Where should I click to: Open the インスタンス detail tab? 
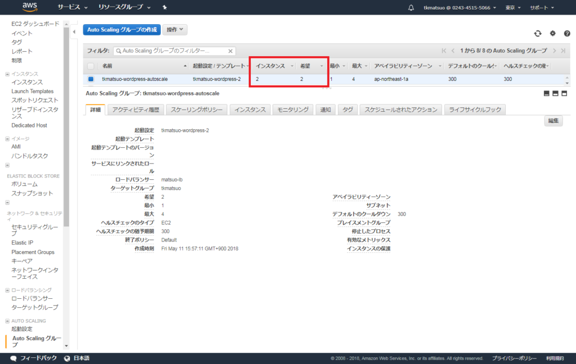click(x=250, y=110)
